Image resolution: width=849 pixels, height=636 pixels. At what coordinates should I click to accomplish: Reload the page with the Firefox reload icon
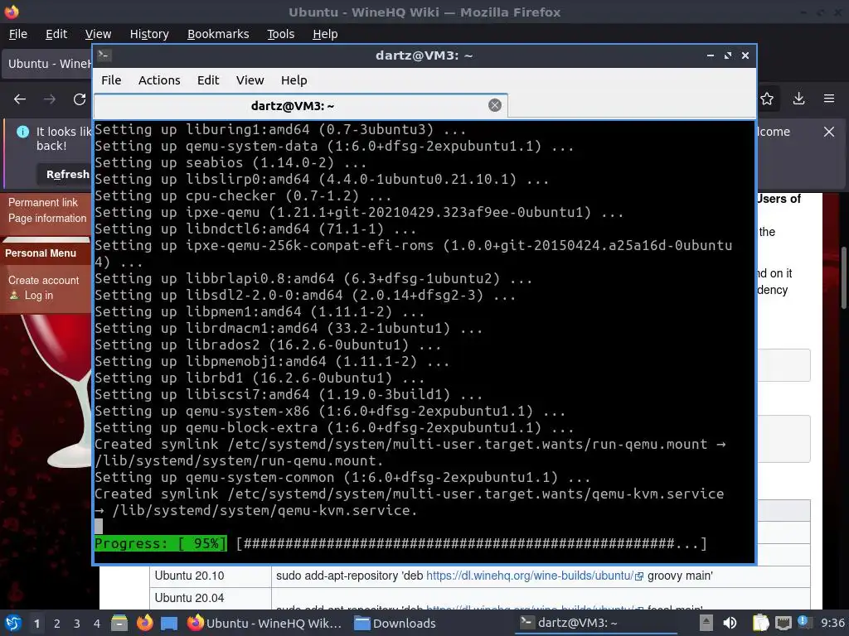80,99
